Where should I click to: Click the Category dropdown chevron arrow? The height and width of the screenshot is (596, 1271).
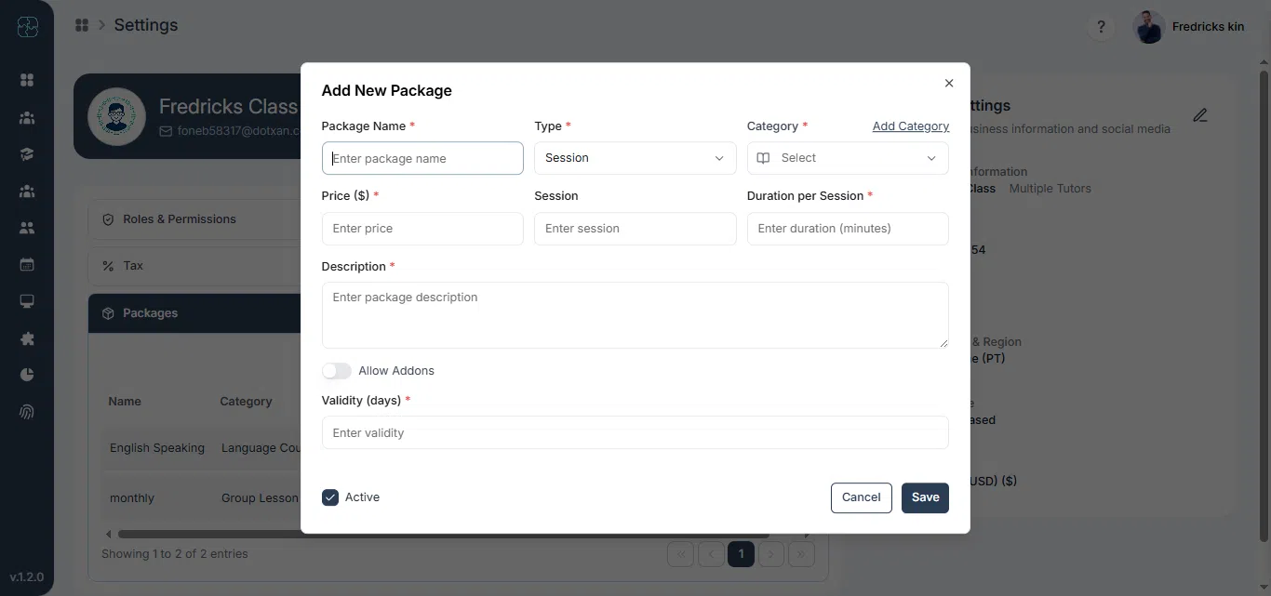931,158
